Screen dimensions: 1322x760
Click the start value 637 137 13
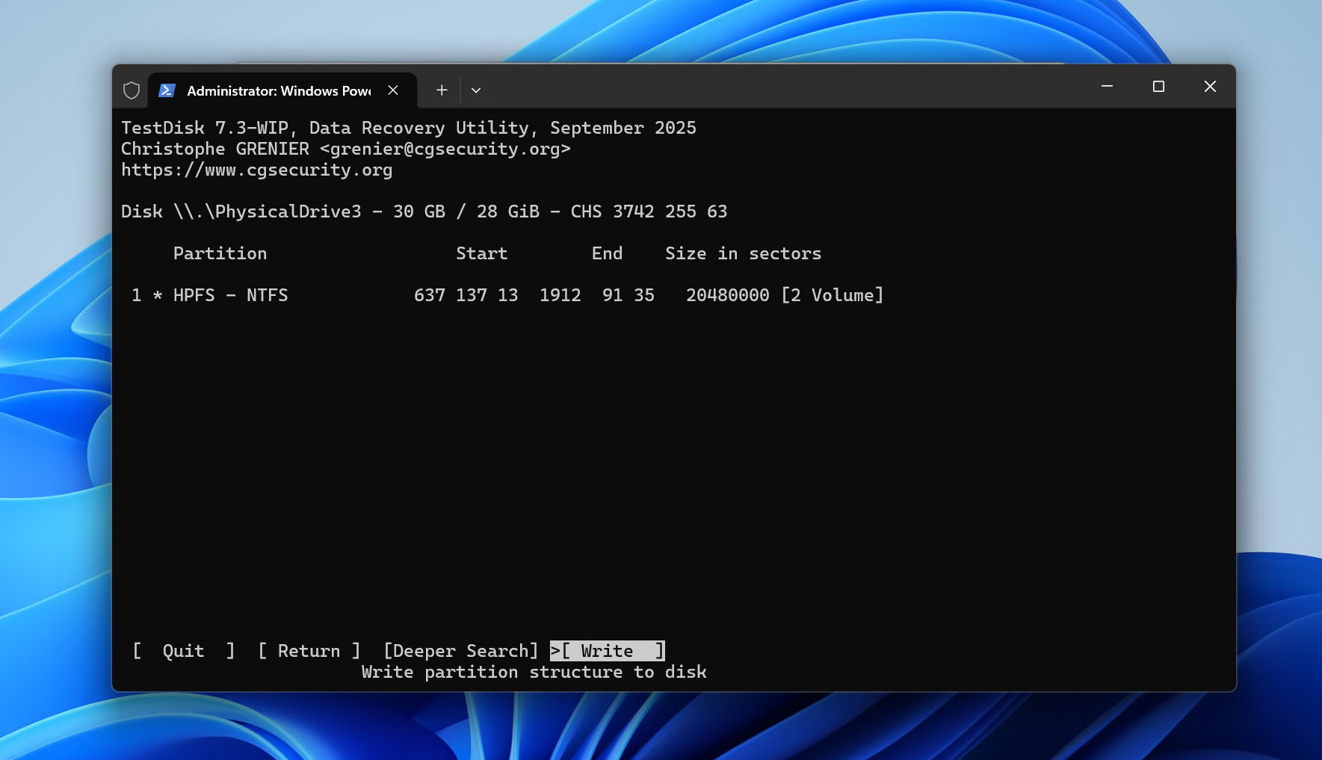tap(466, 295)
